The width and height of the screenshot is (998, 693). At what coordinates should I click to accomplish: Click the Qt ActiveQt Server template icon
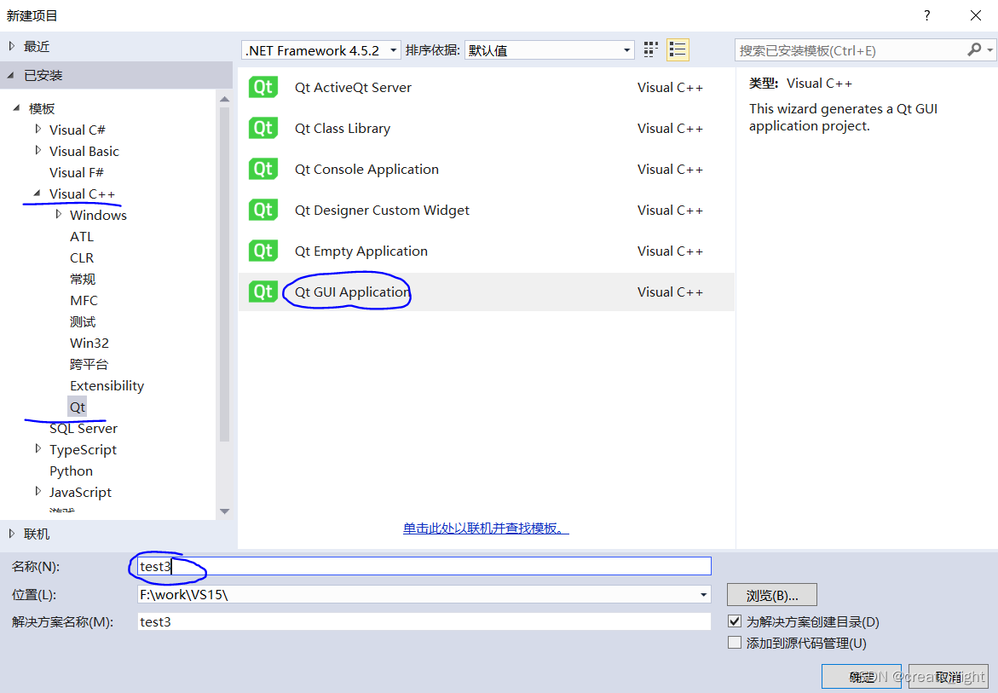point(262,87)
